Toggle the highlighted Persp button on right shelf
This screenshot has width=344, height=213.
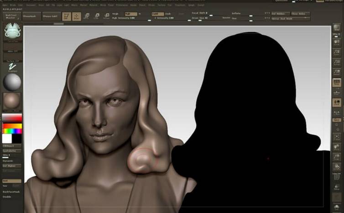[x=337, y=83]
